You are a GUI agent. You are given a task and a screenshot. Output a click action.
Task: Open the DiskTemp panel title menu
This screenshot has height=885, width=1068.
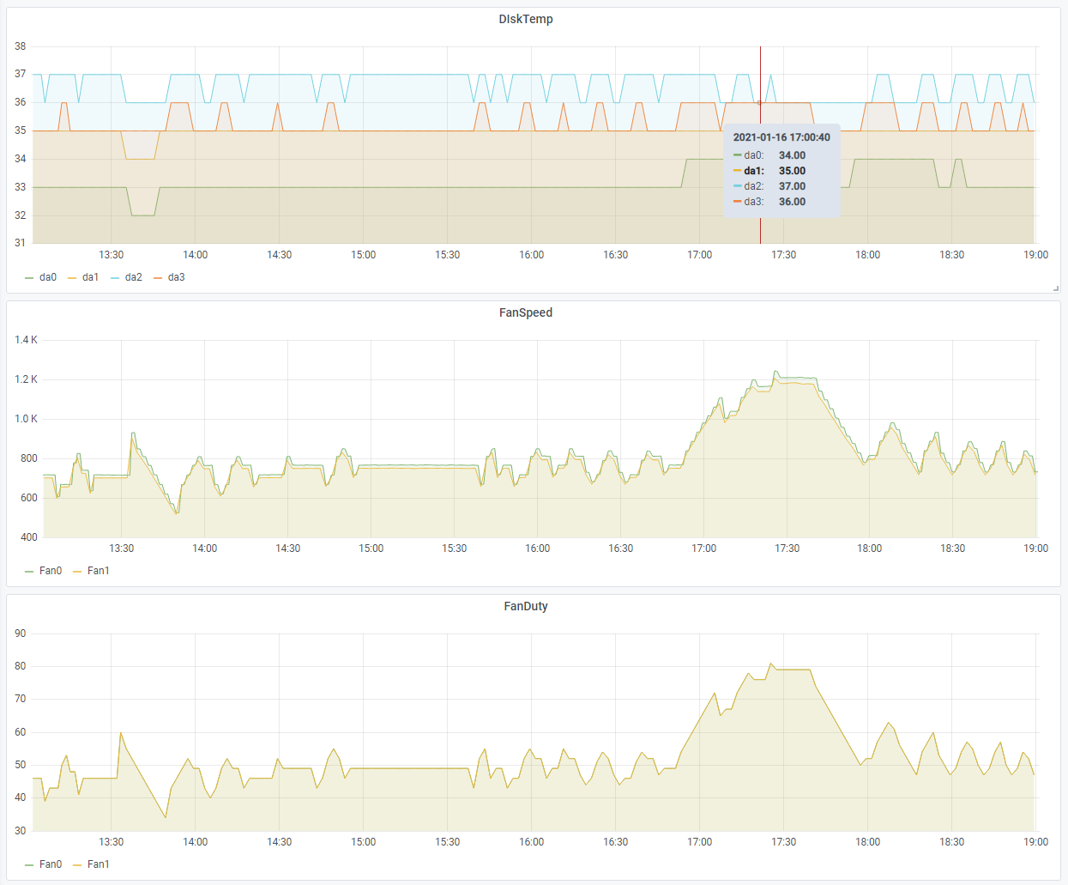(525, 19)
